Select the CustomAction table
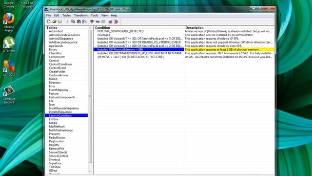This screenshot has width=312, height=176. 58,75
